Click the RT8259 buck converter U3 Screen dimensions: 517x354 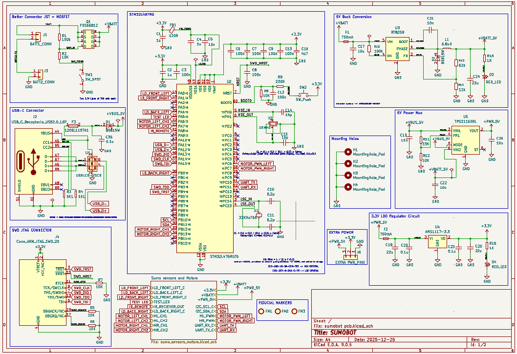coord(397,49)
